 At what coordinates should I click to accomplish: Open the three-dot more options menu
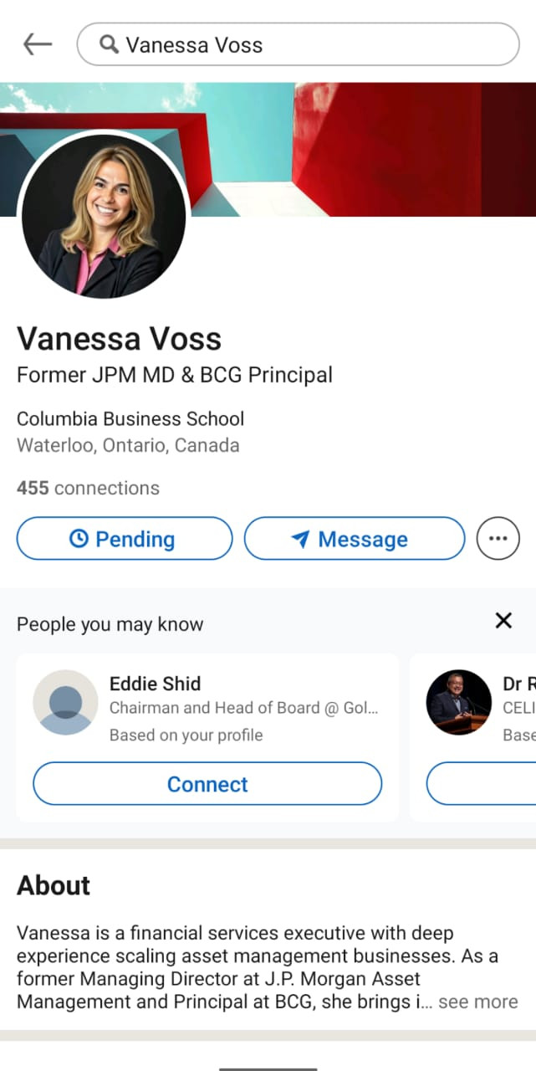coord(498,538)
